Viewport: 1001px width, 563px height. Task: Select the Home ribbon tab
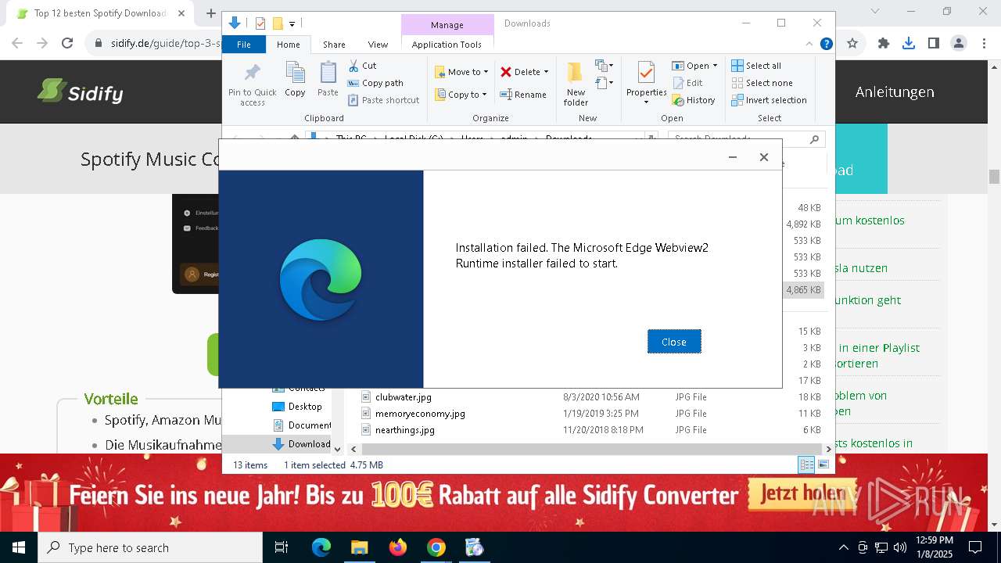288,45
